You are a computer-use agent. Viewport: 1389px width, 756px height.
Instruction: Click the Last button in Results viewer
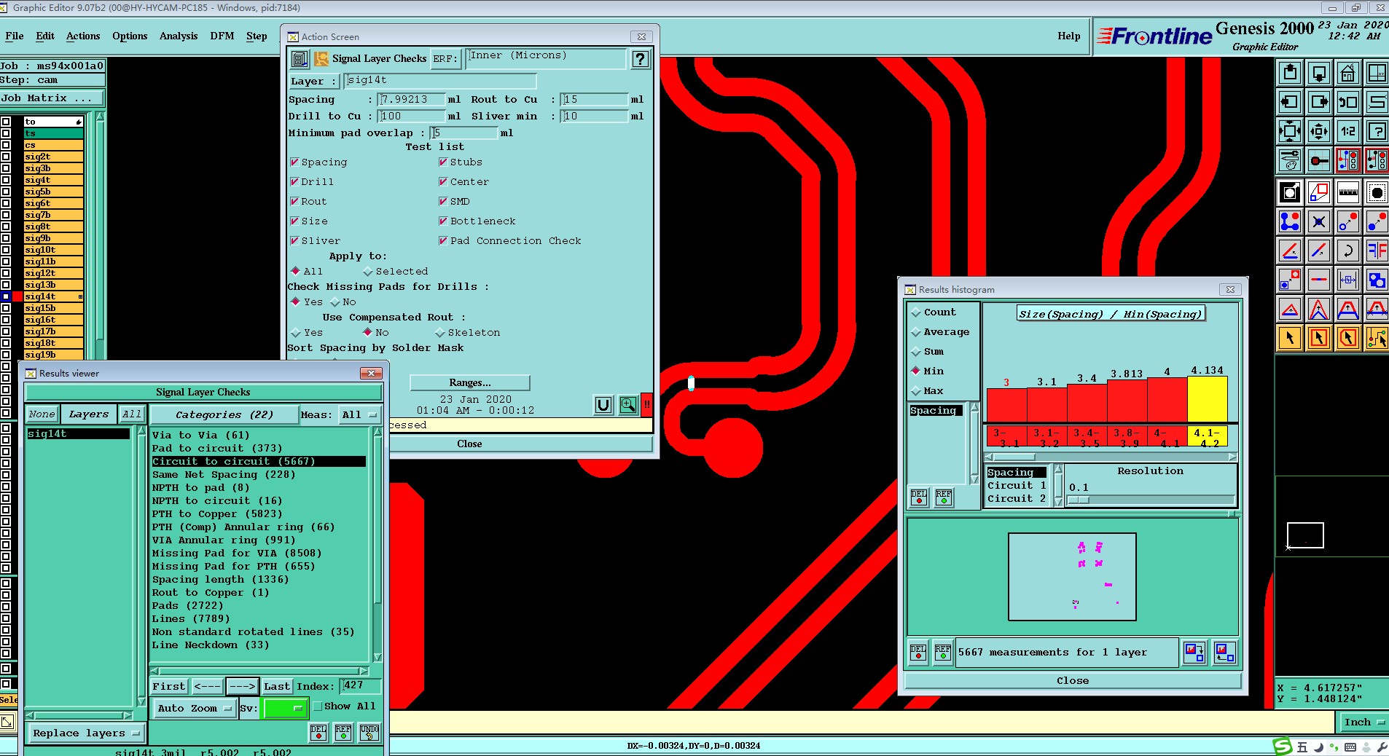277,686
